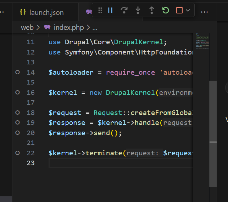This screenshot has height=202, width=228.
Task: Stop the debugger with the red square
Action: [x=179, y=10]
